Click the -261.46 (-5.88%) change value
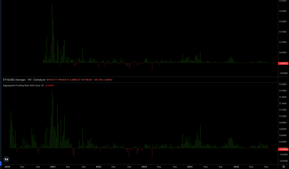This screenshot has width=289, height=169. [x=103, y=80]
